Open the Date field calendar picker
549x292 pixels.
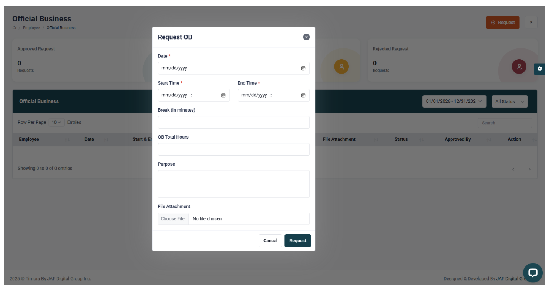click(303, 68)
